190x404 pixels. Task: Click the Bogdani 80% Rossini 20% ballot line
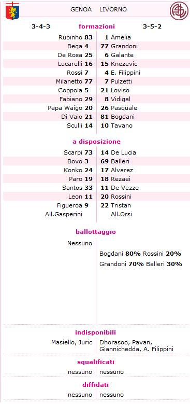click(140, 254)
